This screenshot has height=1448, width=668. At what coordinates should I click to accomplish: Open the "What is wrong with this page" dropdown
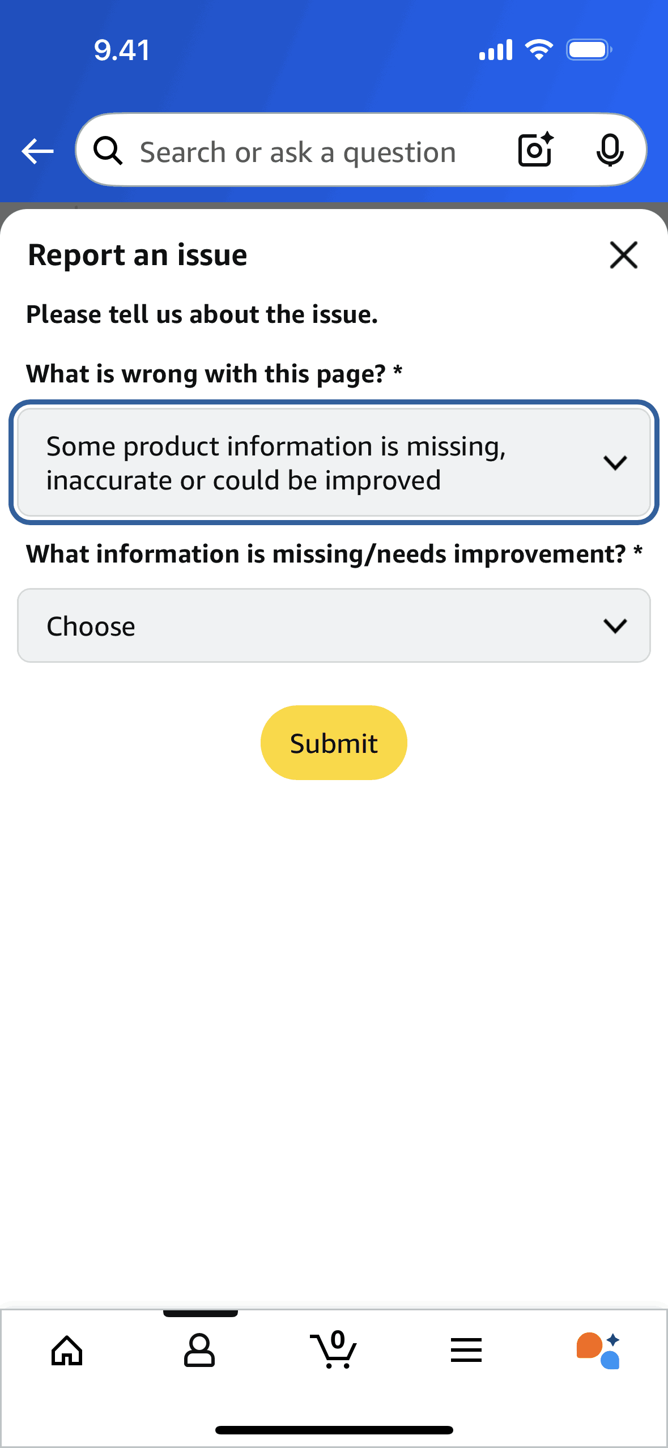[317, 462]
